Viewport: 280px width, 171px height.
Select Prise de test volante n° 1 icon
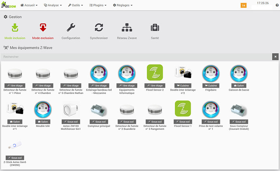pos(211,110)
